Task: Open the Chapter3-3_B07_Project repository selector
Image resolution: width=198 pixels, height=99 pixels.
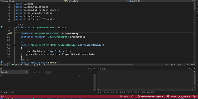Action: [x=178, y=96]
